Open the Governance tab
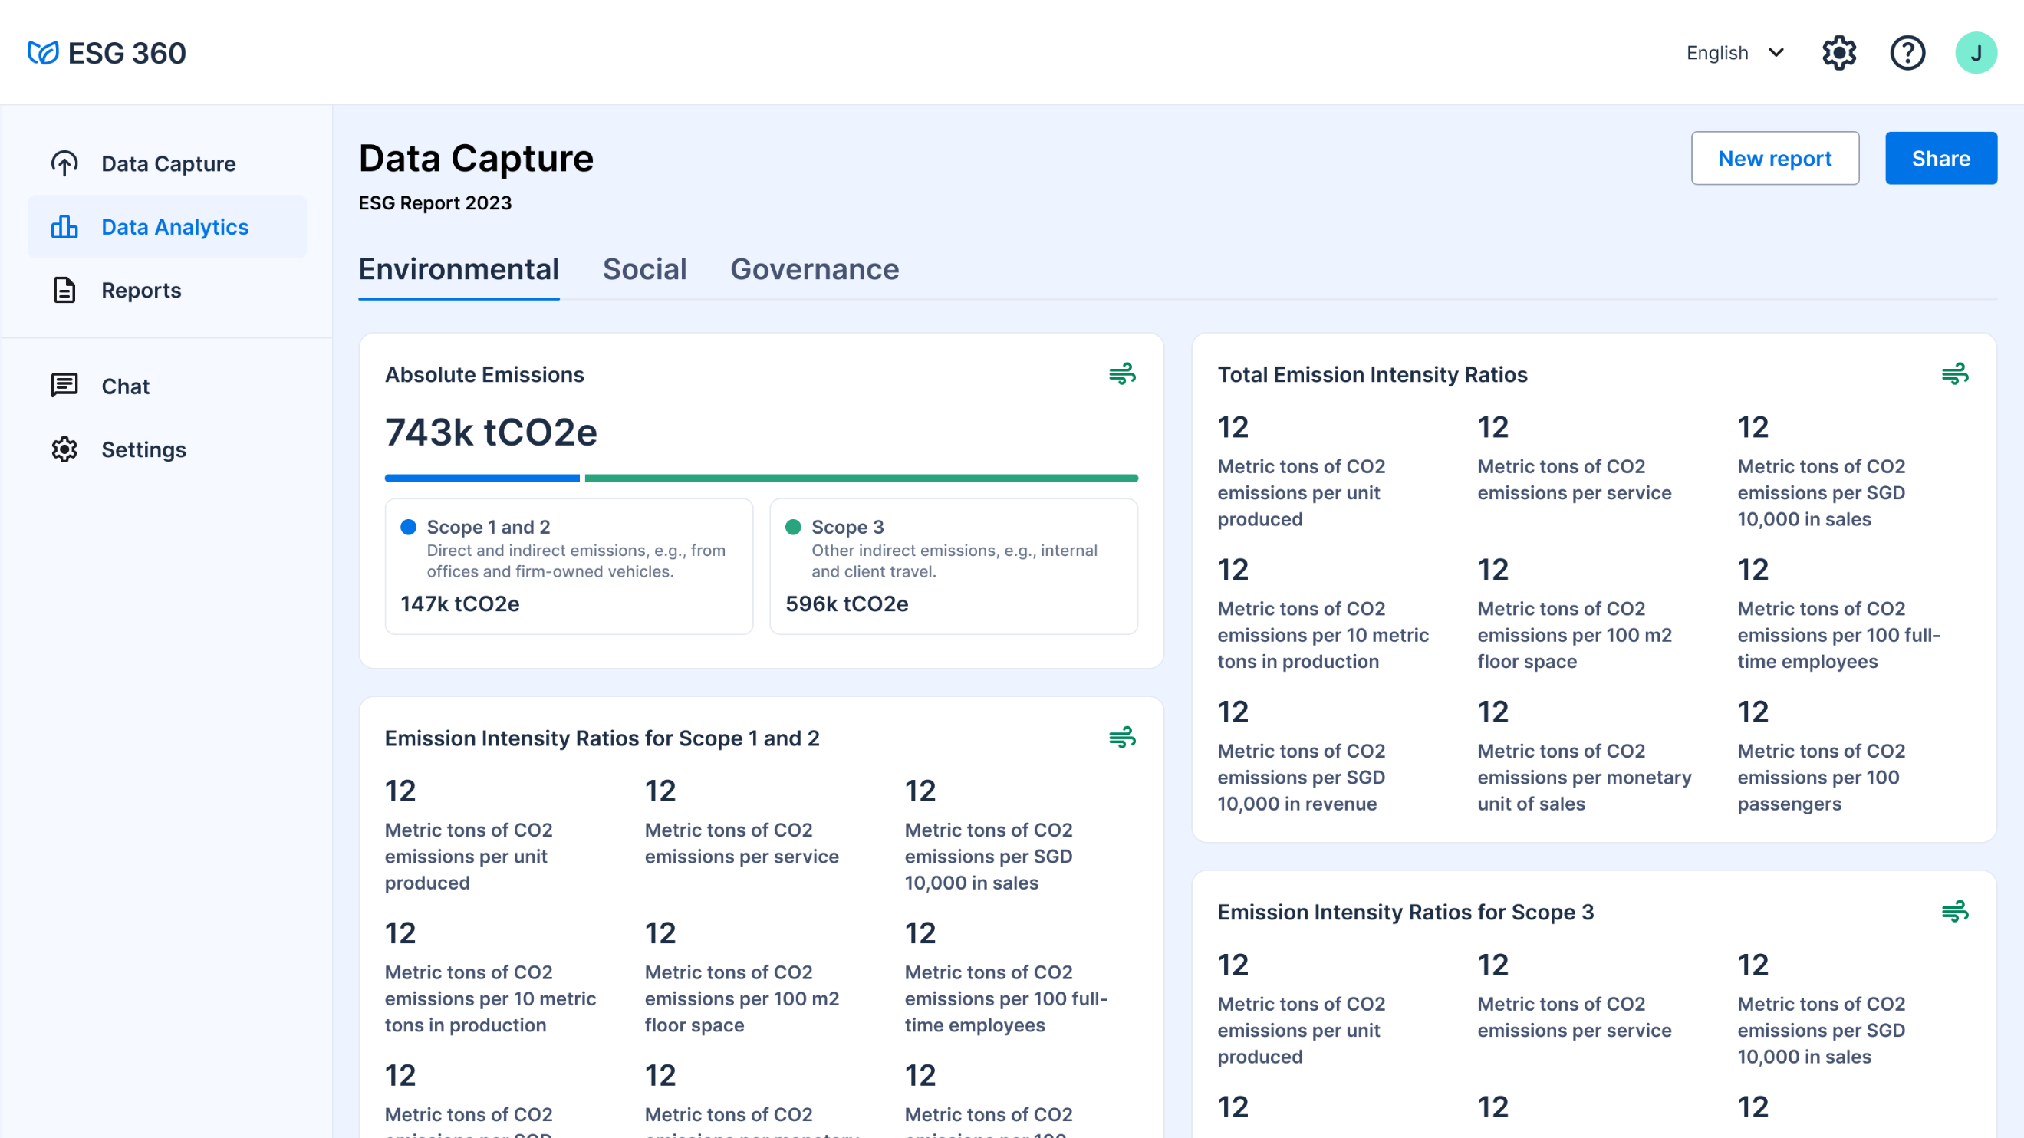Screen dimensions: 2024x1138 (814, 269)
